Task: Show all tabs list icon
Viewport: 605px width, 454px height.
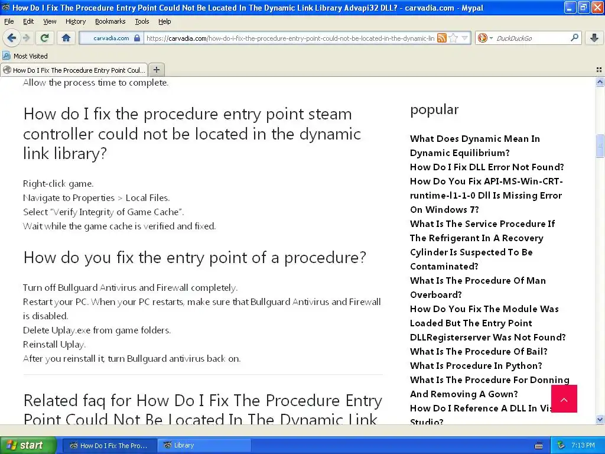Action: click(599, 70)
